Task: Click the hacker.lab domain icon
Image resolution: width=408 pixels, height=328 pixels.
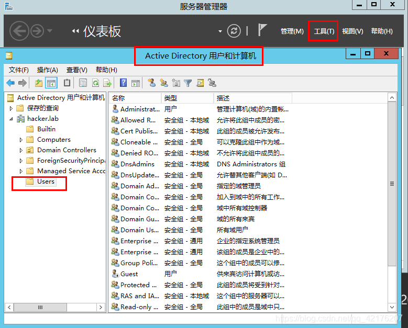Action: (x=21, y=119)
